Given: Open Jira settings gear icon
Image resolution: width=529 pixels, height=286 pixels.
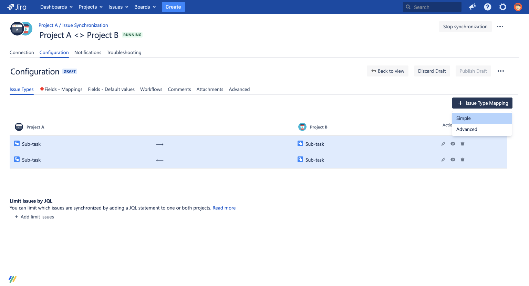Looking at the screenshot, I should point(502,7).
